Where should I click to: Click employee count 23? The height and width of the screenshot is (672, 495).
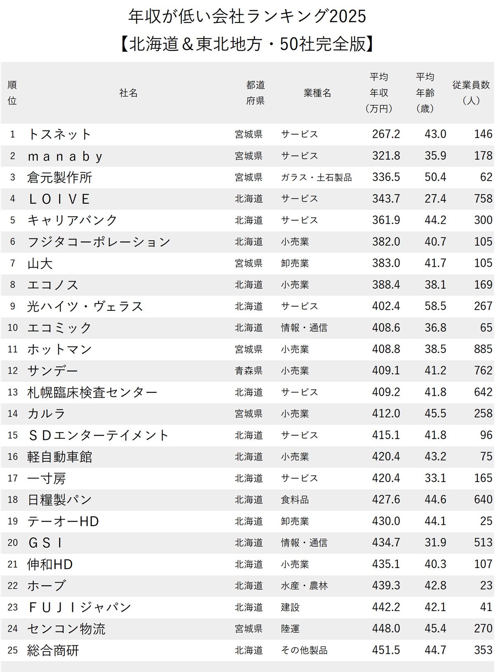[486, 585]
